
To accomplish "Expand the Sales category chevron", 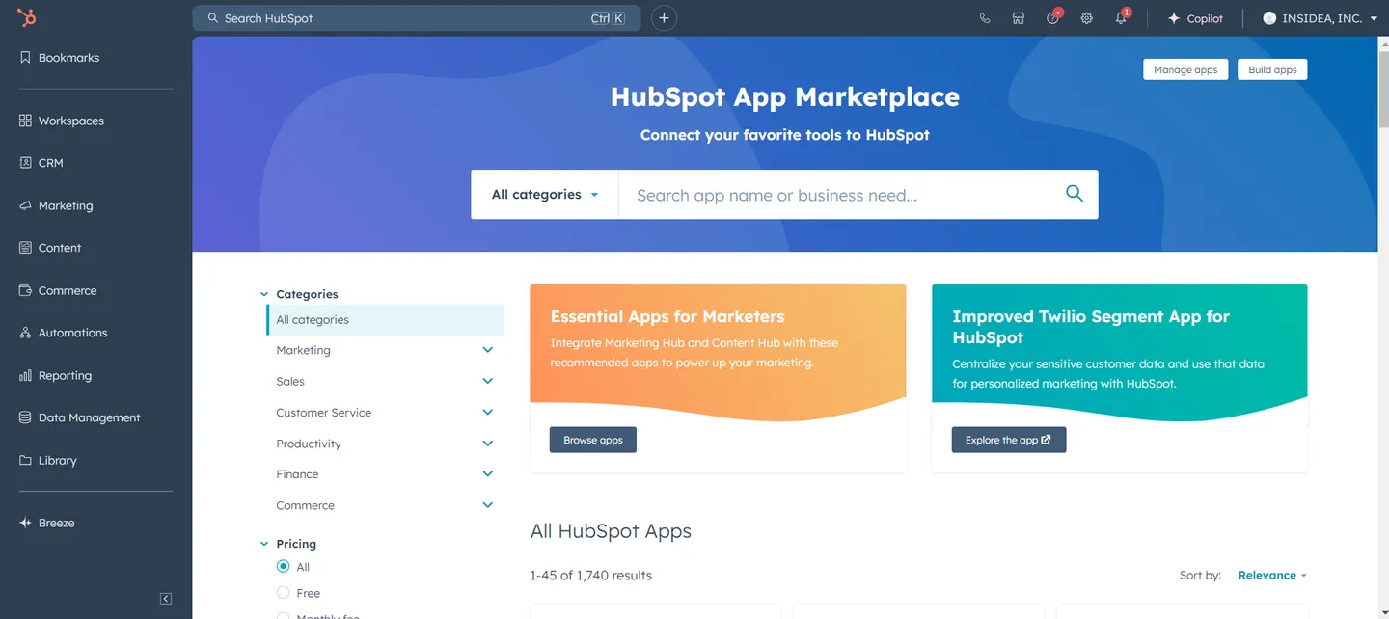I will pos(487,382).
